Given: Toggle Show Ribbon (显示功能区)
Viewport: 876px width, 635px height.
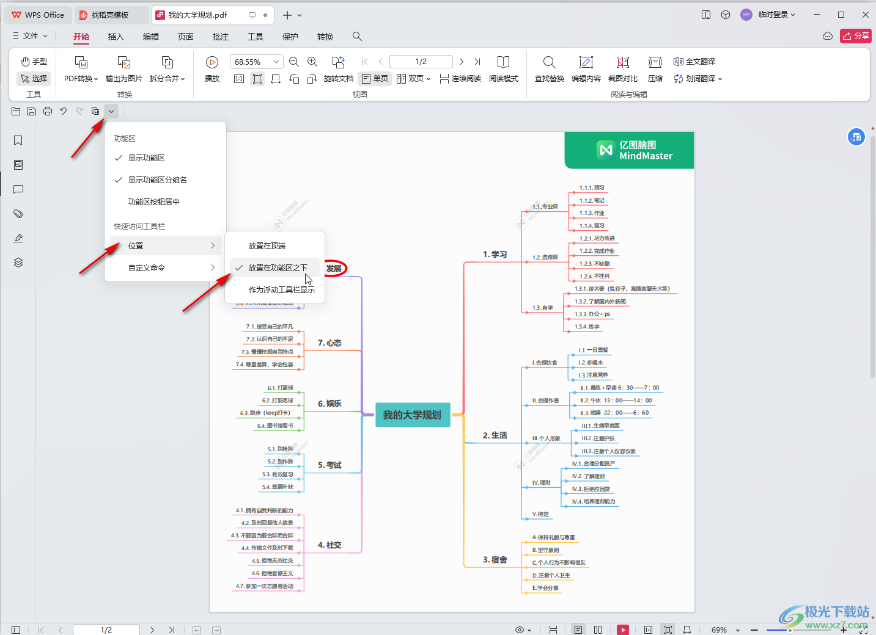Looking at the screenshot, I should point(165,158).
